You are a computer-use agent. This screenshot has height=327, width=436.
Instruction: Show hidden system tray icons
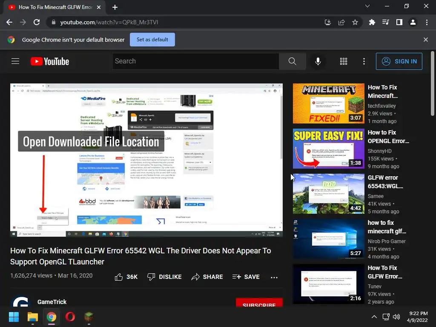pyautogui.click(x=374, y=317)
